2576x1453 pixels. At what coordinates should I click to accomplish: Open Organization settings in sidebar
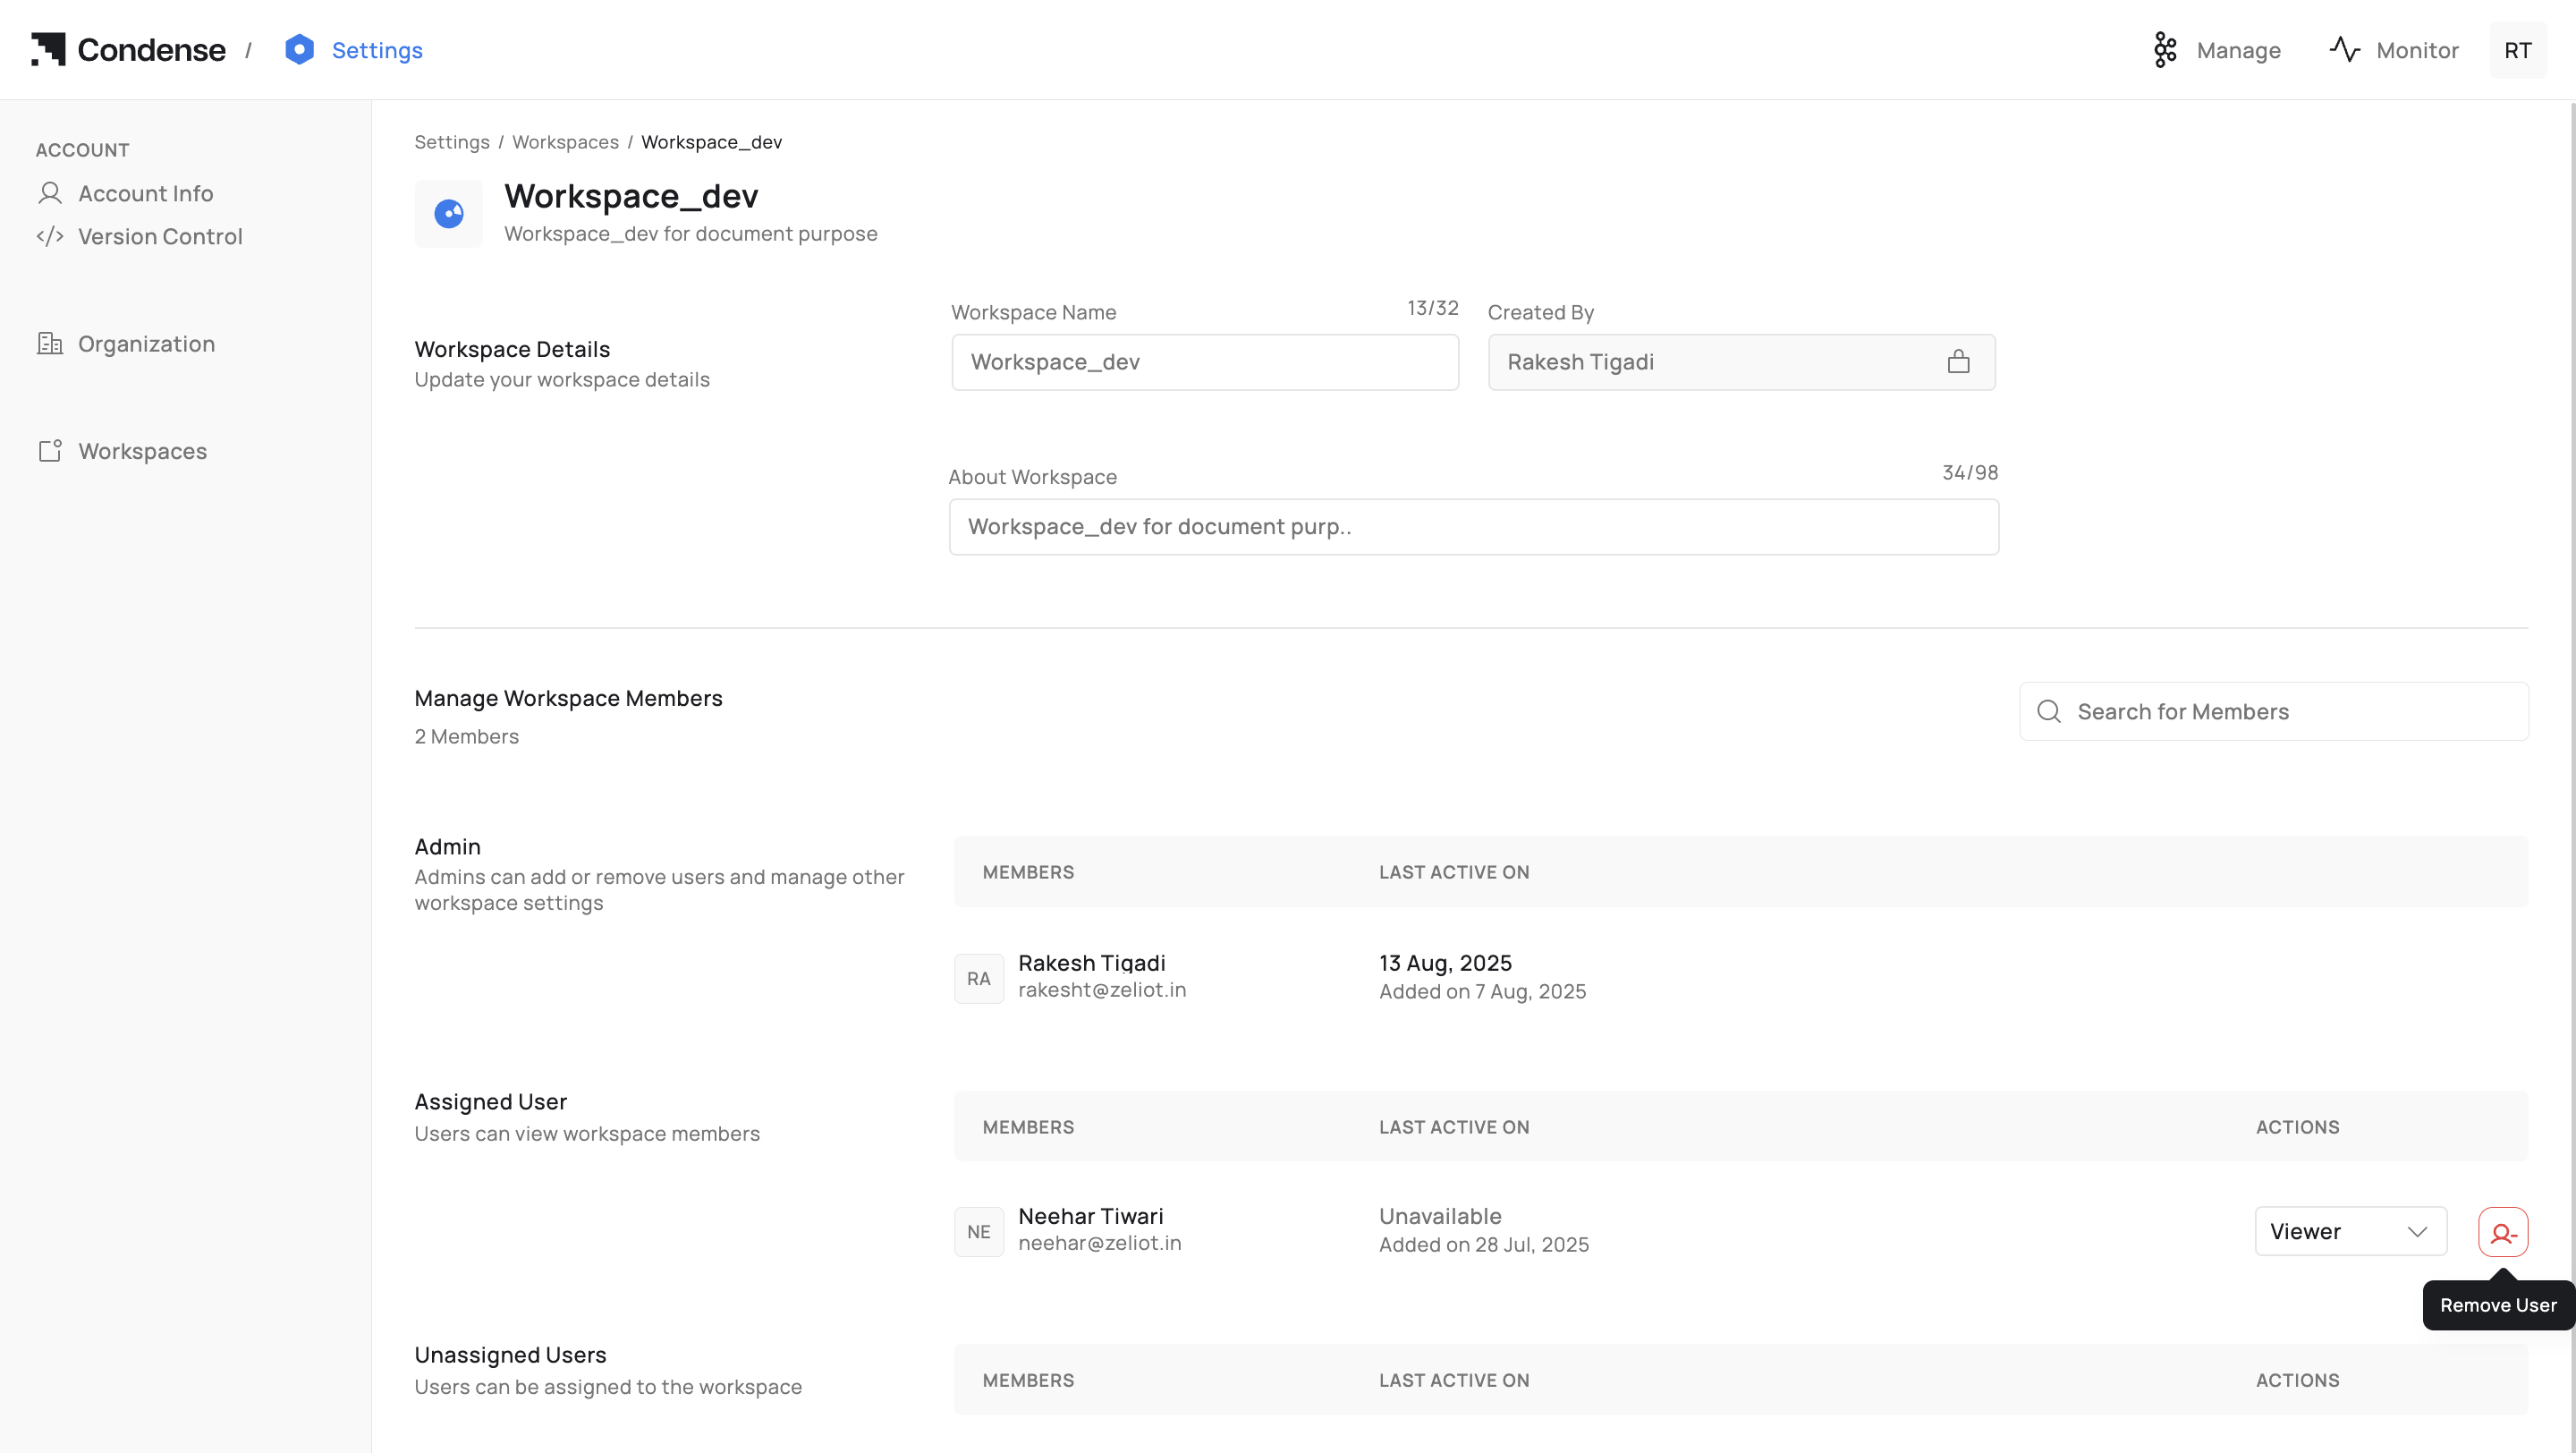tap(146, 344)
